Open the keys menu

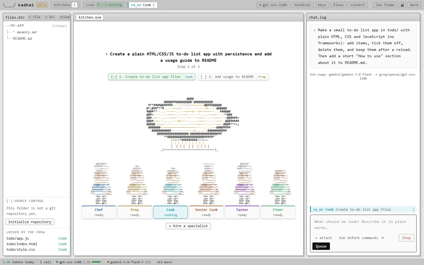[x=322, y=5]
